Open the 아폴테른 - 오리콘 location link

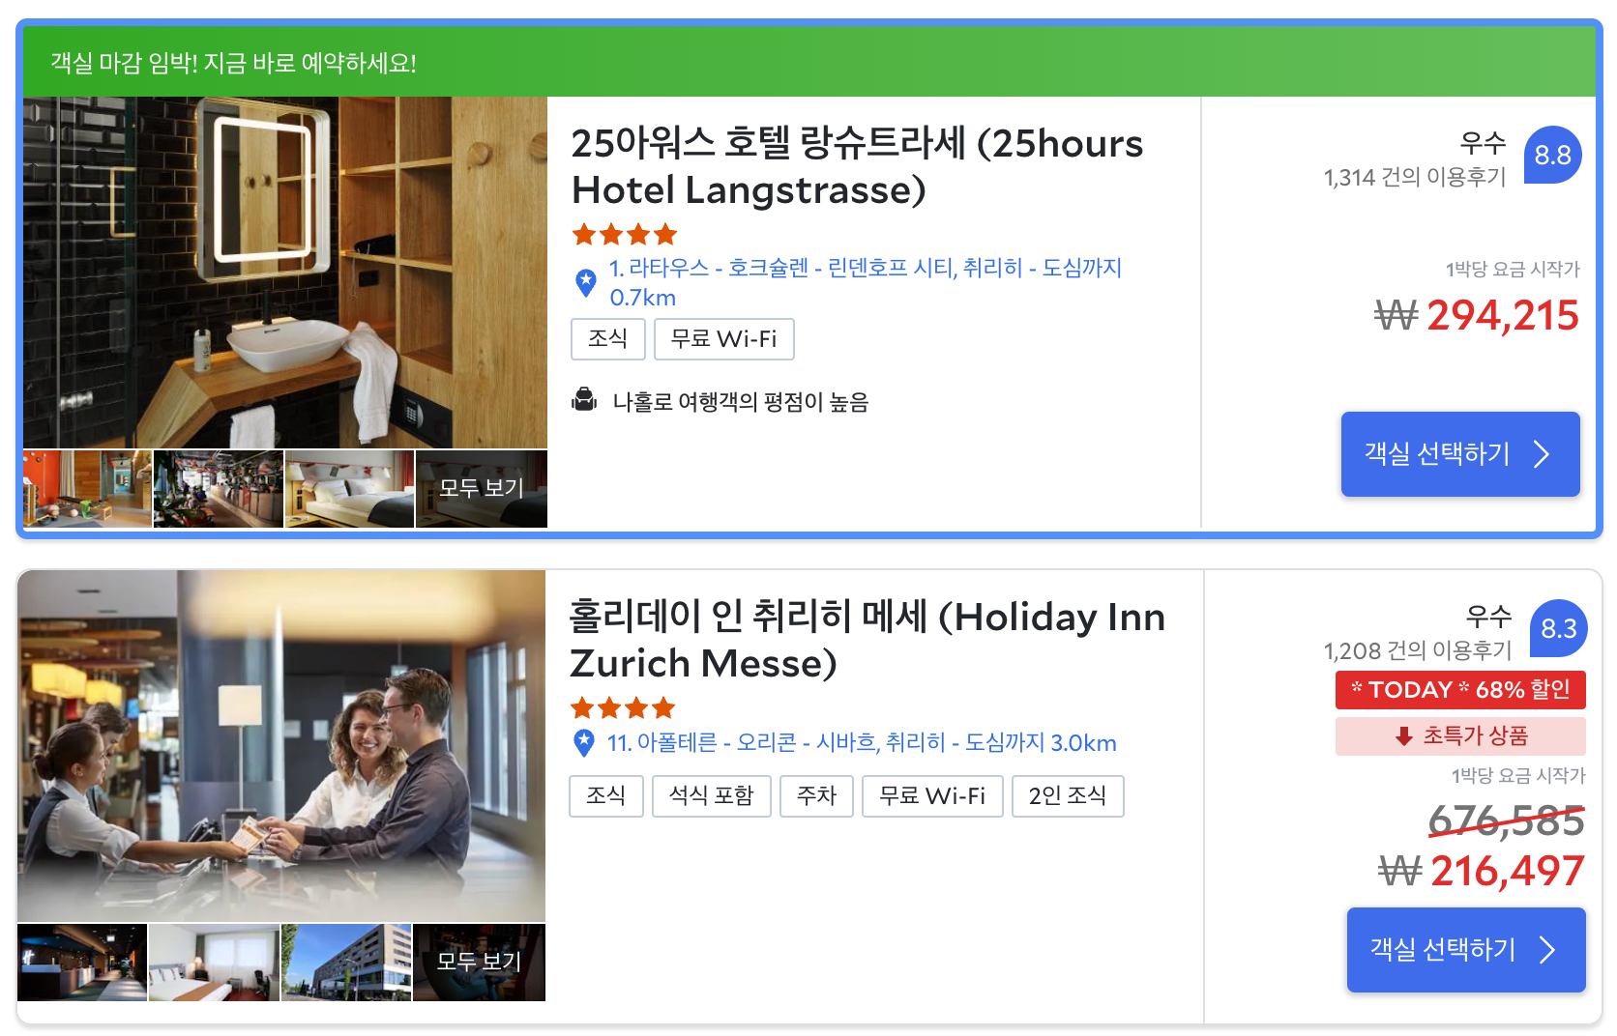[x=862, y=742]
